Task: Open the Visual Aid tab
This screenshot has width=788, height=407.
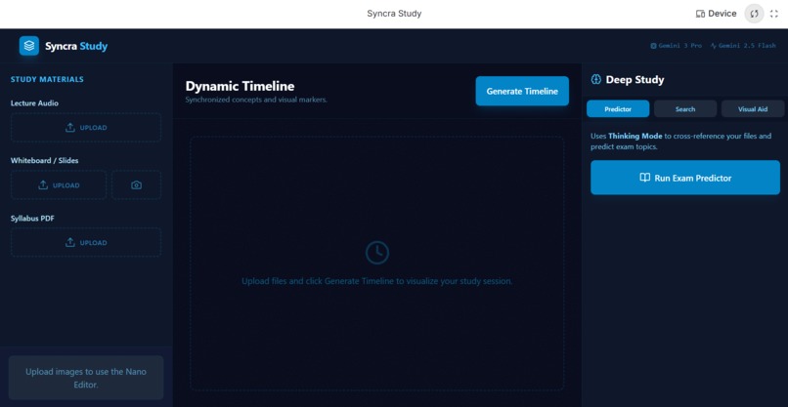Action: 753,109
